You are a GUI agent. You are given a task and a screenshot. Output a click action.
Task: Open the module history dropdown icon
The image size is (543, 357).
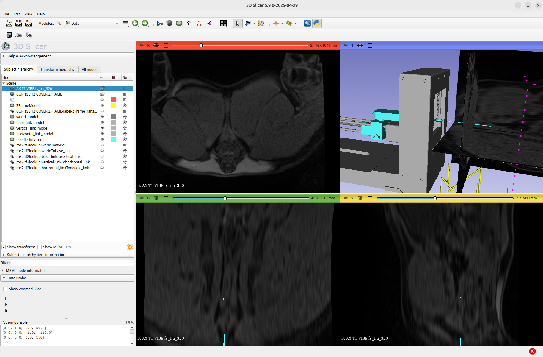point(126,23)
